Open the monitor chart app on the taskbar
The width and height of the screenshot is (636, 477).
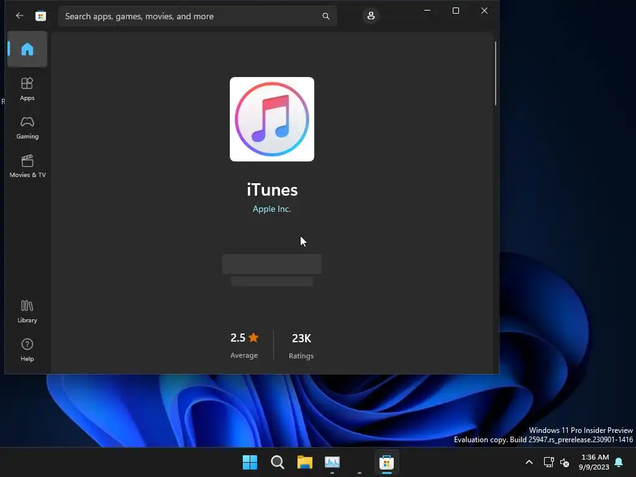(332, 462)
